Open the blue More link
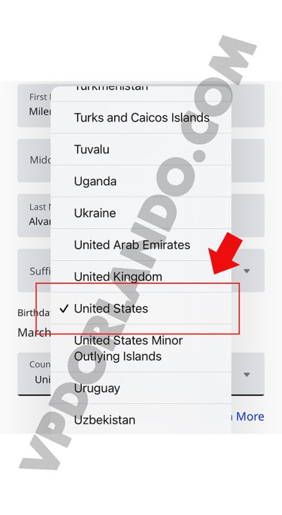The height and width of the screenshot is (515, 282). click(250, 417)
